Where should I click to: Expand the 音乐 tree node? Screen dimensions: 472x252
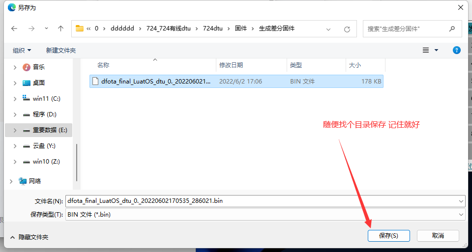pos(15,67)
